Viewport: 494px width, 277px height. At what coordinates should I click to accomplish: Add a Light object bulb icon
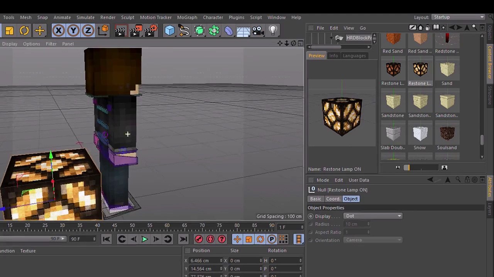pos(273,30)
